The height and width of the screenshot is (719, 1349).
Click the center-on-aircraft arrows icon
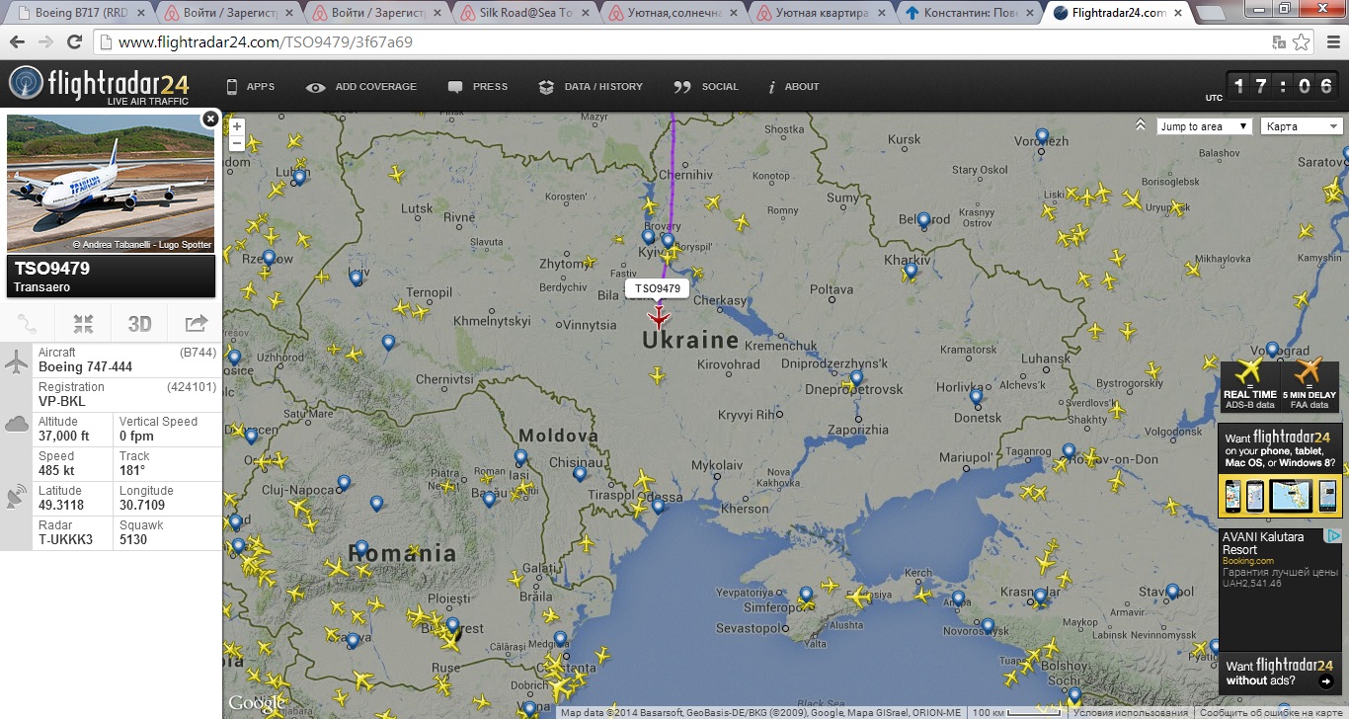tap(83, 323)
